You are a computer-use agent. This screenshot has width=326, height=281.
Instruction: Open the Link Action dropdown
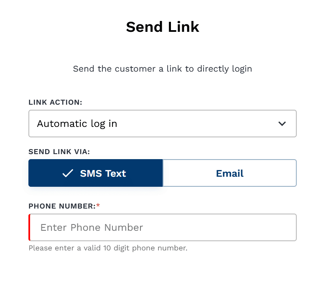162,124
